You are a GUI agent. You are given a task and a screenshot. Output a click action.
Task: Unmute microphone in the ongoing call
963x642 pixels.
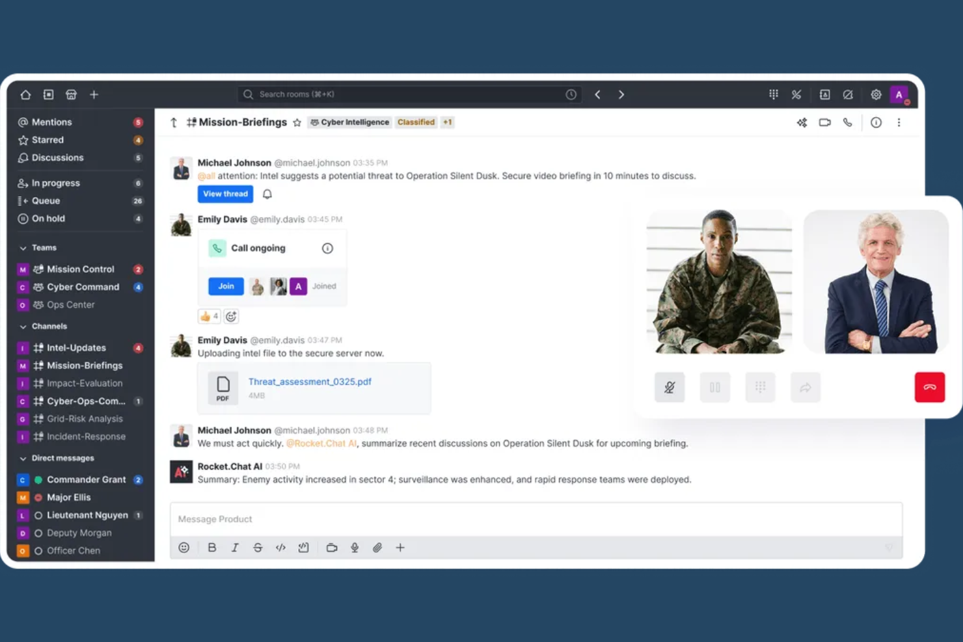[670, 387]
